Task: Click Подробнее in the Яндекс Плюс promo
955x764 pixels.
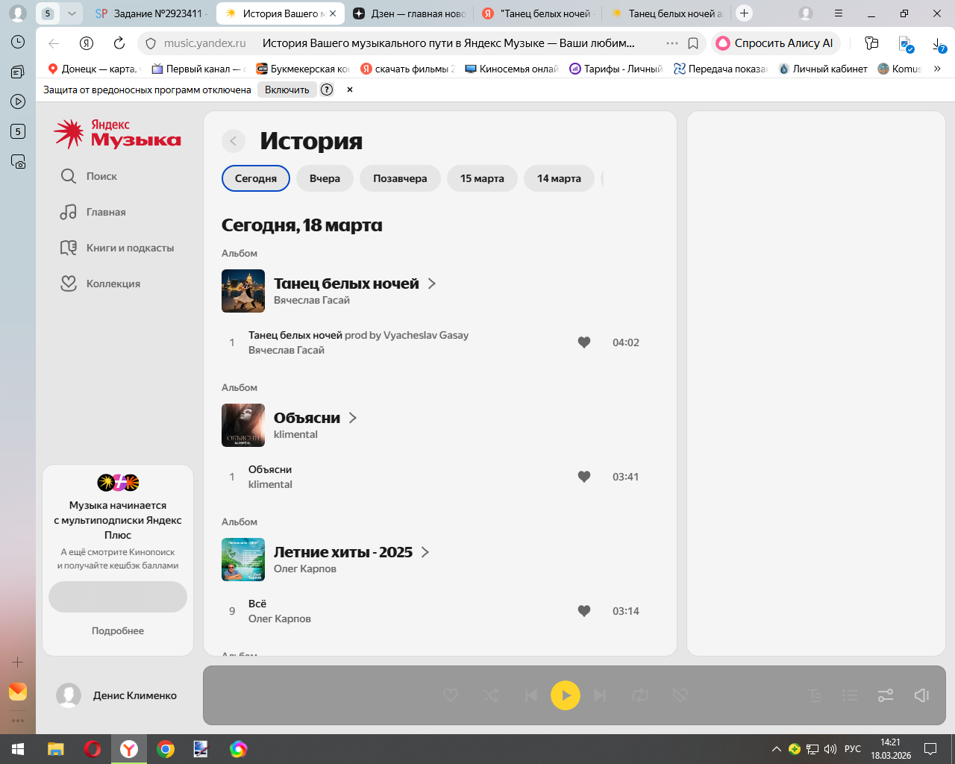Action: 118,630
